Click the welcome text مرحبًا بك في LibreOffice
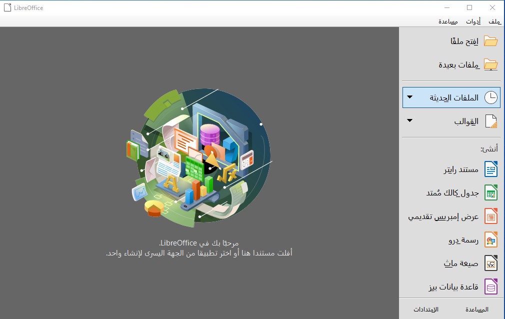 [x=199, y=242]
